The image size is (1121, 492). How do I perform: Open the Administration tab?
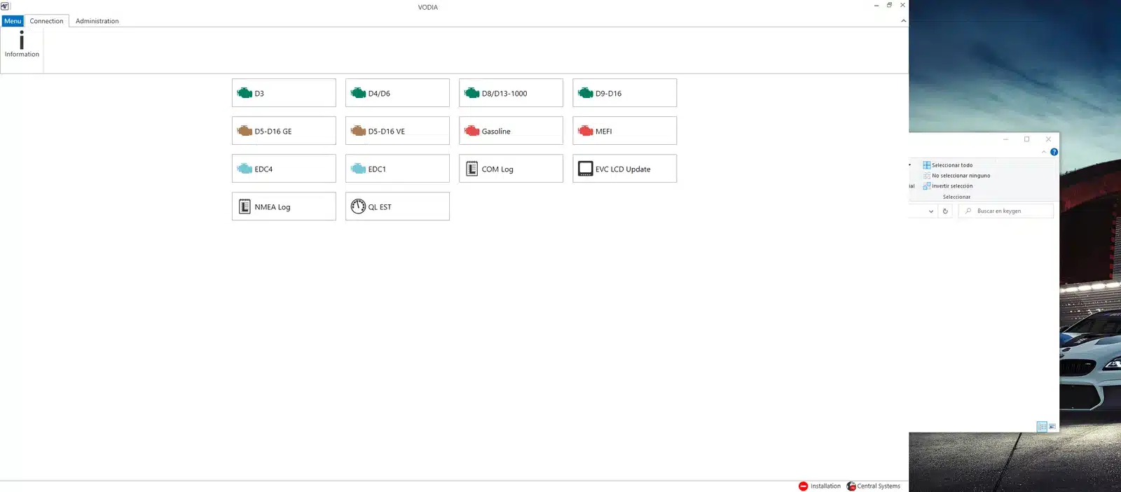click(x=97, y=21)
